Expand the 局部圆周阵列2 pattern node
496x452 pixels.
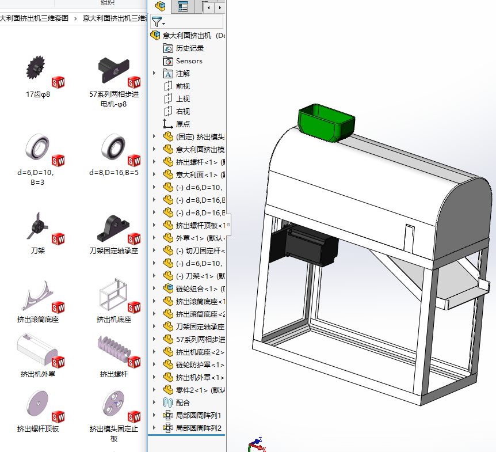click(154, 428)
